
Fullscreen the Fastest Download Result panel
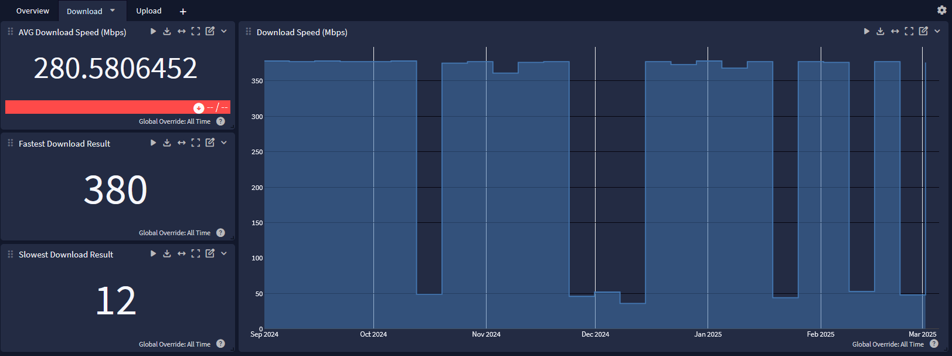pos(196,143)
